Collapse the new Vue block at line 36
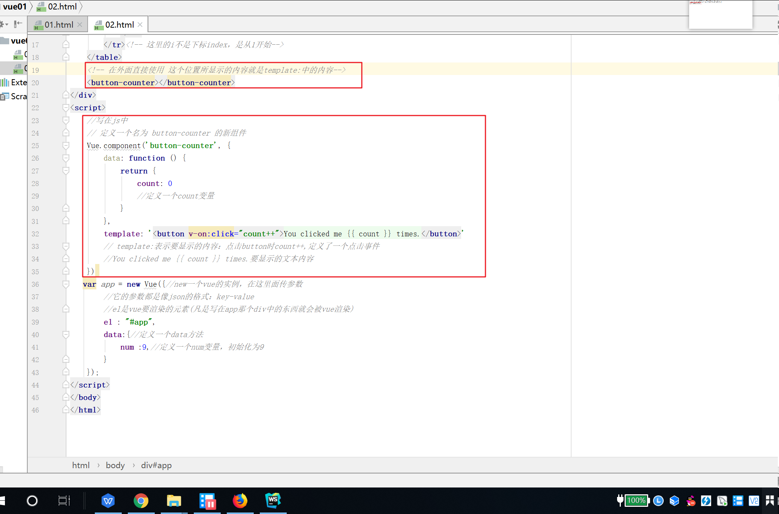The image size is (779, 514). pyautogui.click(x=66, y=284)
